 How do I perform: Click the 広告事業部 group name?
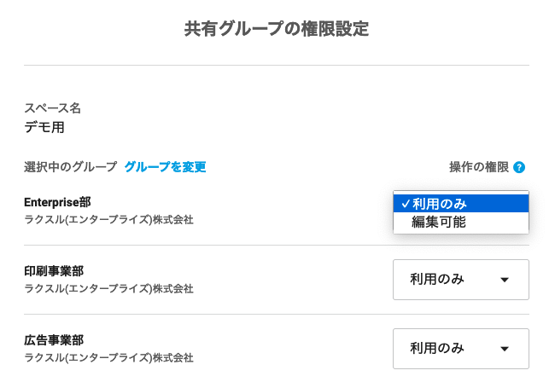tap(54, 340)
